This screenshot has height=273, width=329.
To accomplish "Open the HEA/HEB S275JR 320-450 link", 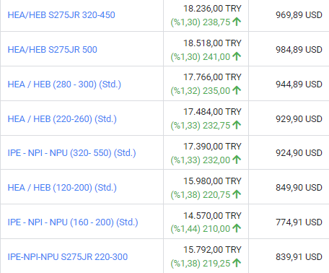I will click(x=61, y=15).
